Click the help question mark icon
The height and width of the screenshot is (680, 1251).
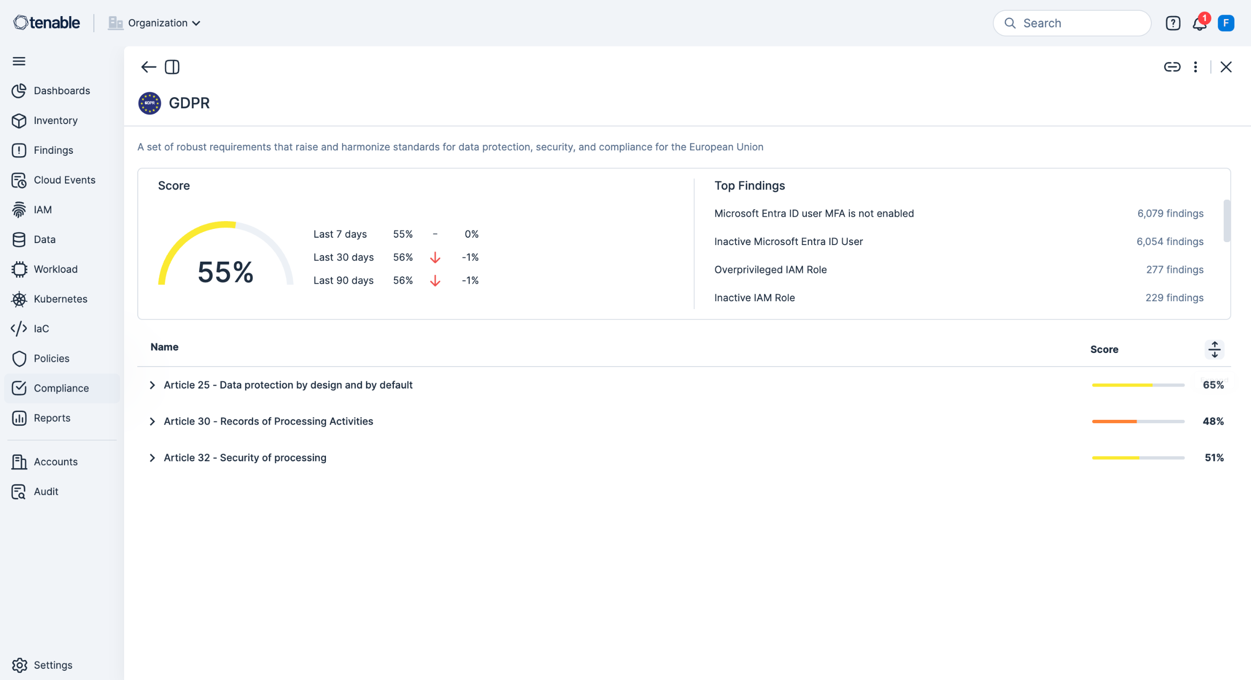coord(1173,23)
